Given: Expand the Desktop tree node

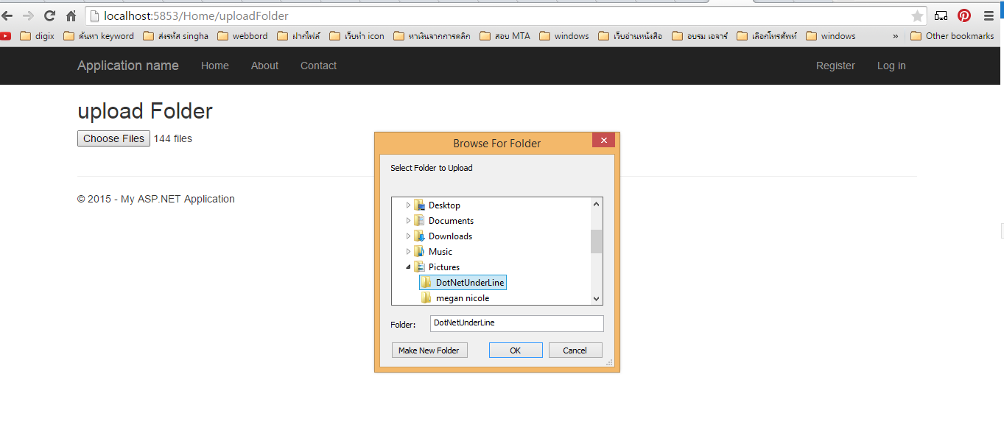Looking at the screenshot, I should coord(408,205).
